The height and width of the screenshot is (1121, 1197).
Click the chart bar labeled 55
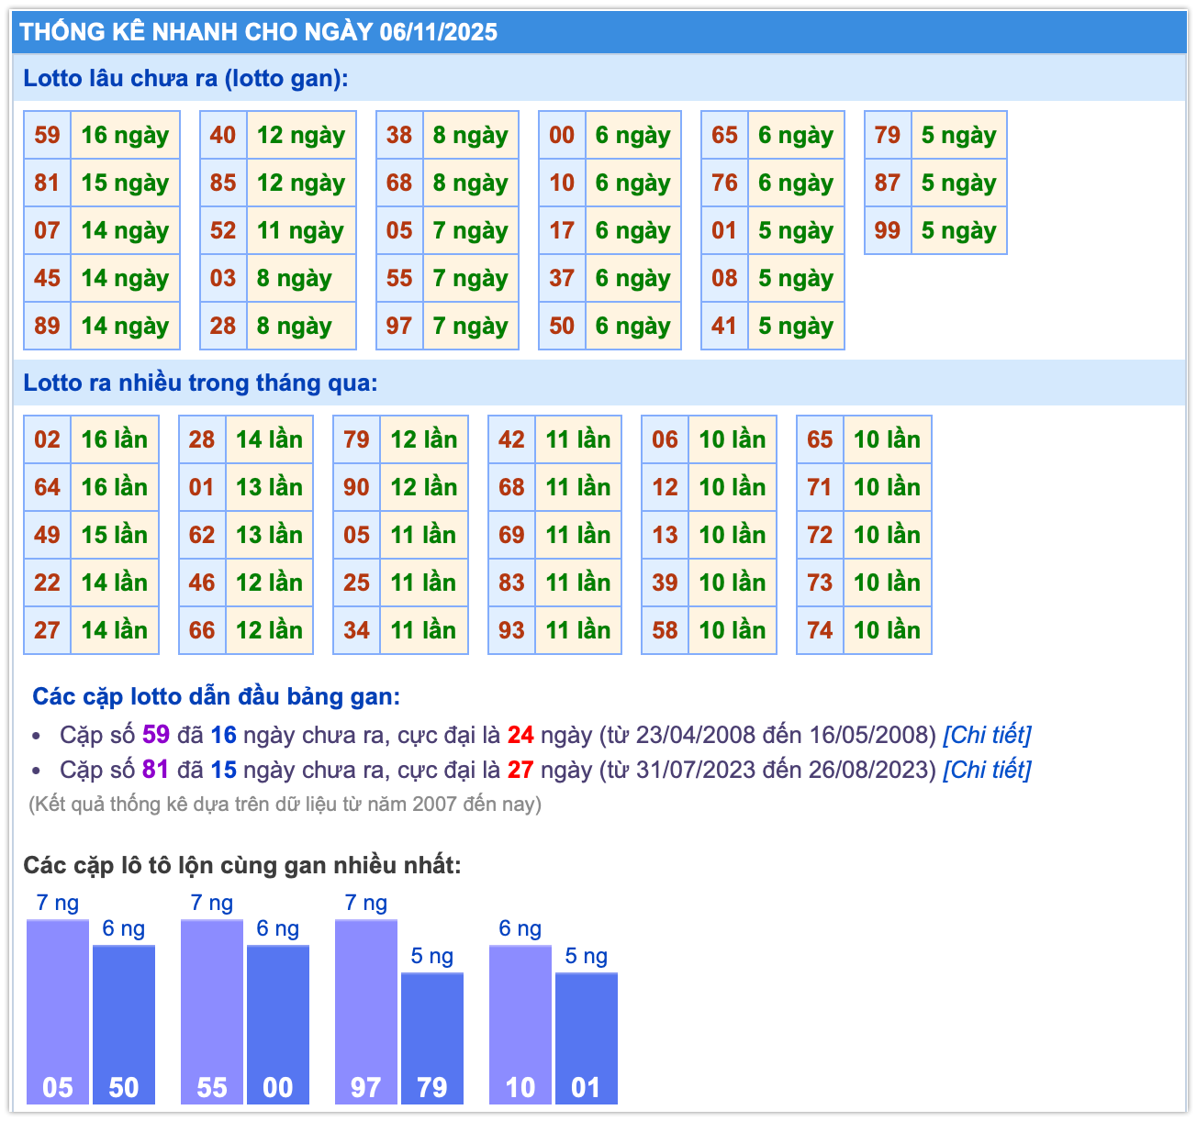pos(212,1011)
